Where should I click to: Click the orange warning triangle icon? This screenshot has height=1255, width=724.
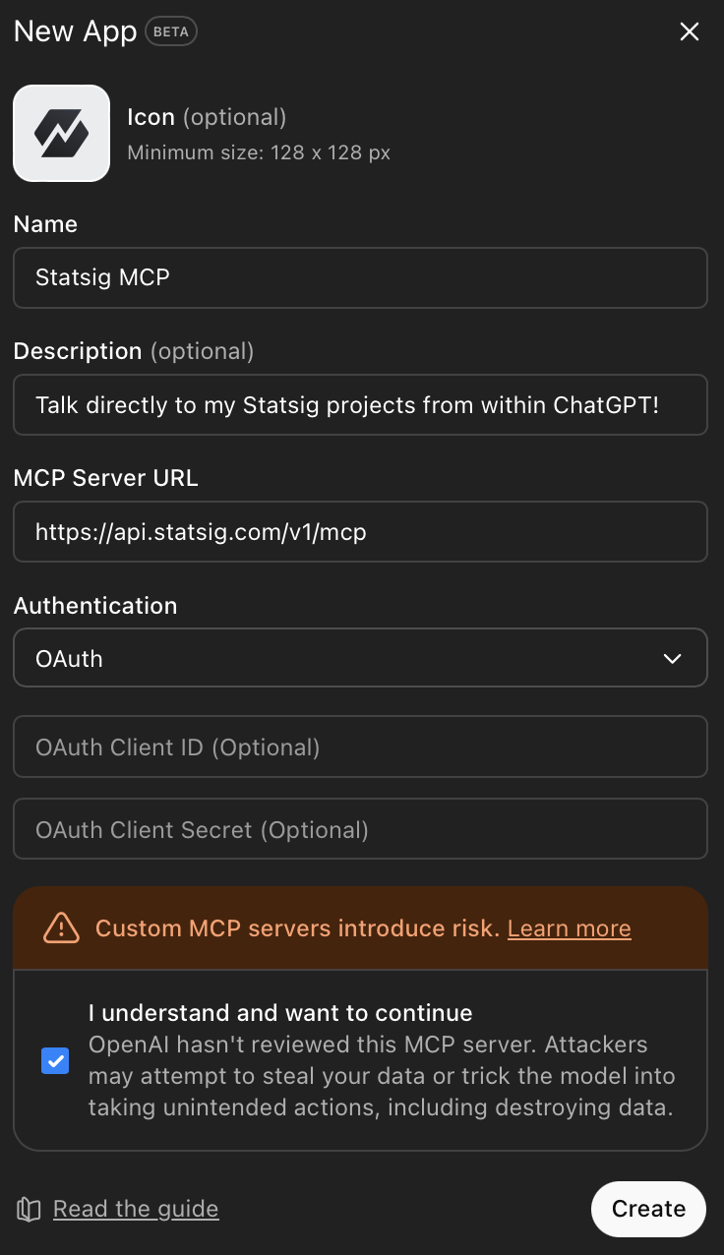pyautogui.click(x=60, y=927)
